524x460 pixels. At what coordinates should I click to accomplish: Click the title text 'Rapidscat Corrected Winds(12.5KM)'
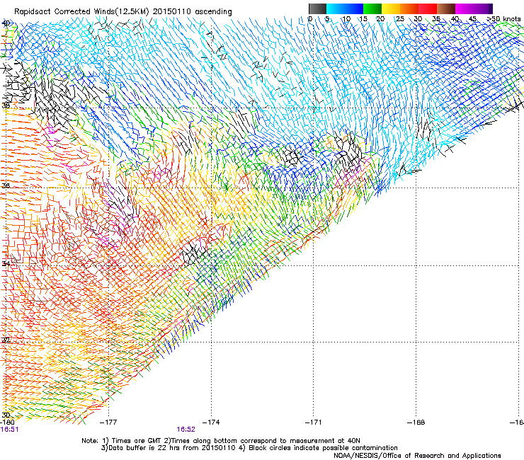pos(81,11)
